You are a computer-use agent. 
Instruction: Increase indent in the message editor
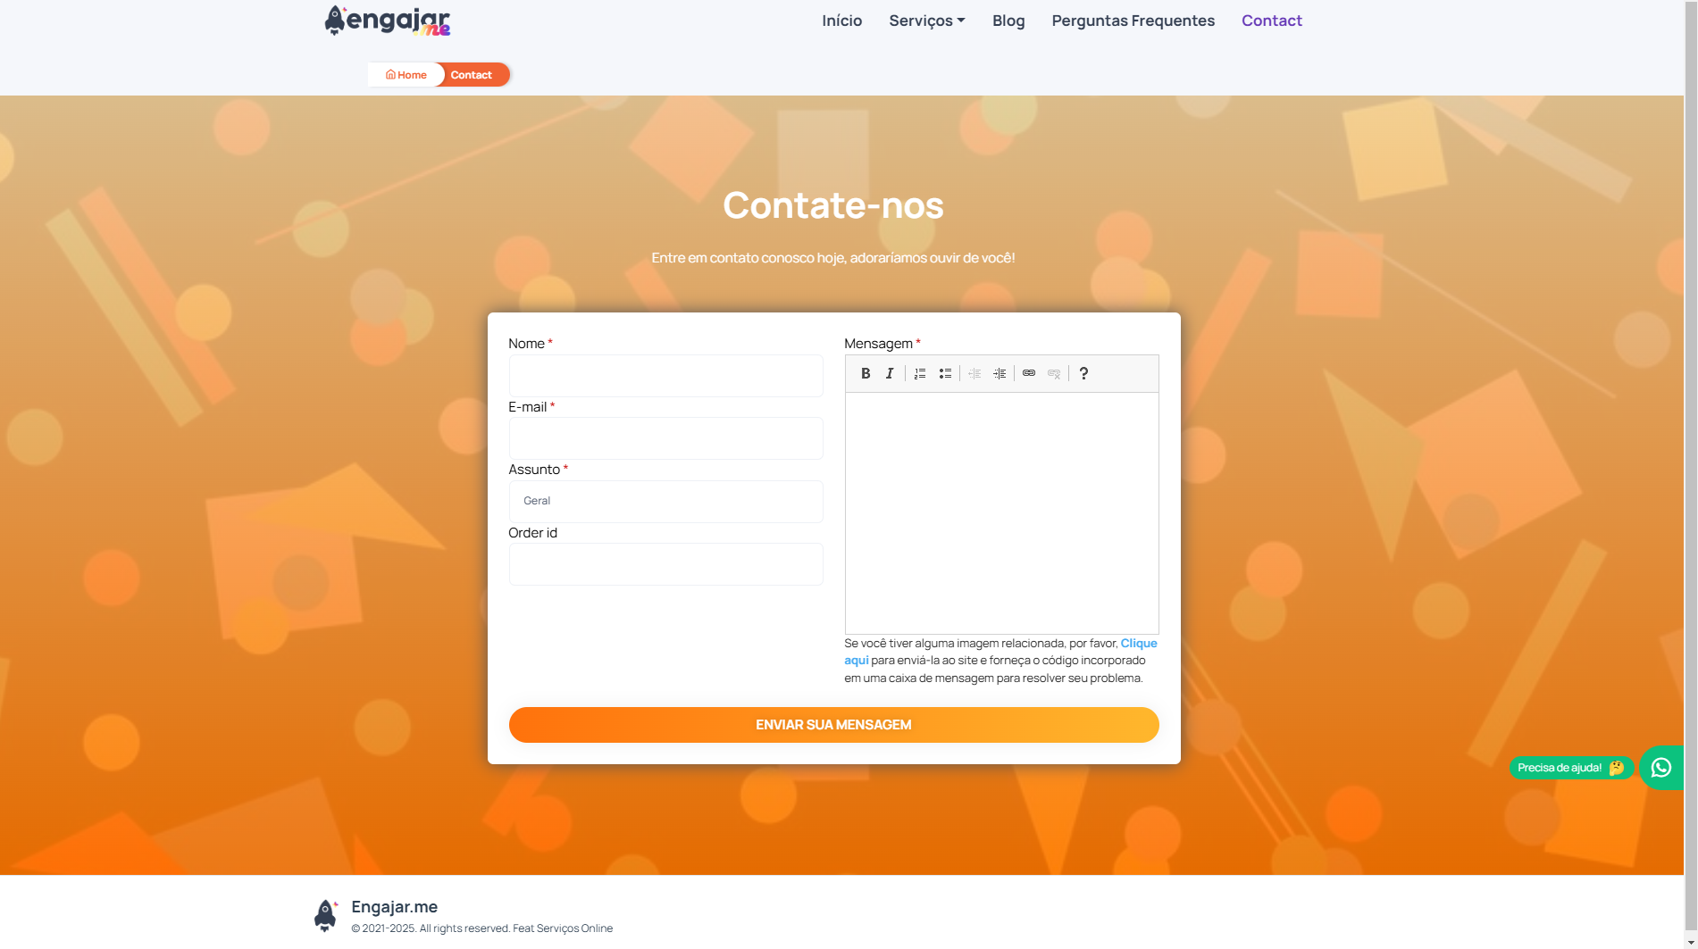(1000, 373)
